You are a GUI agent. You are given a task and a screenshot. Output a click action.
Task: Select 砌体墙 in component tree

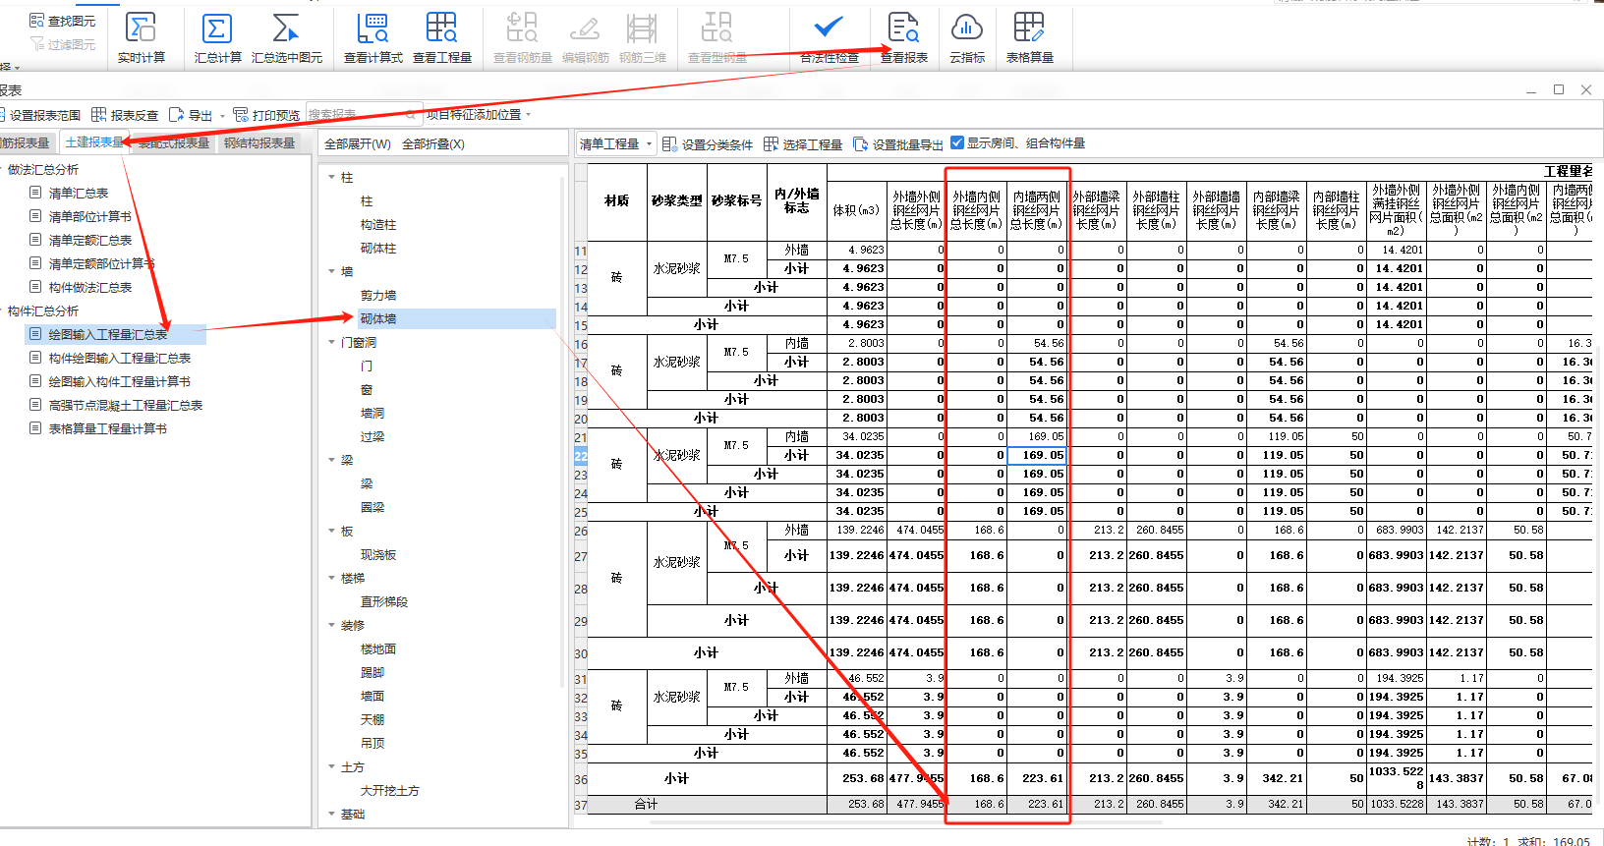click(x=378, y=319)
